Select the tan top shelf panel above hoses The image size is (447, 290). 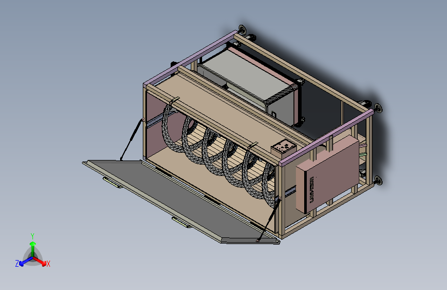(x=225, y=114)
